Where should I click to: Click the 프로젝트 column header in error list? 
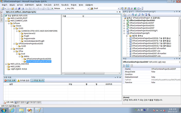pos(113,84)
